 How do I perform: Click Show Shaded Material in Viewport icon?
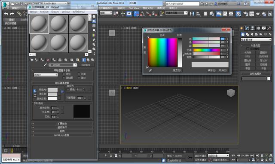click(77, 60)
